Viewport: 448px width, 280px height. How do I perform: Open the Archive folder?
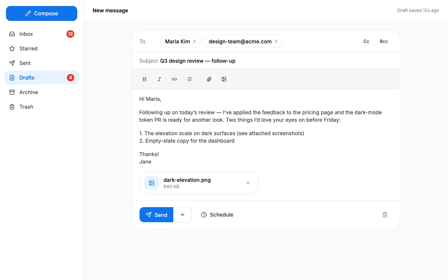41,92
